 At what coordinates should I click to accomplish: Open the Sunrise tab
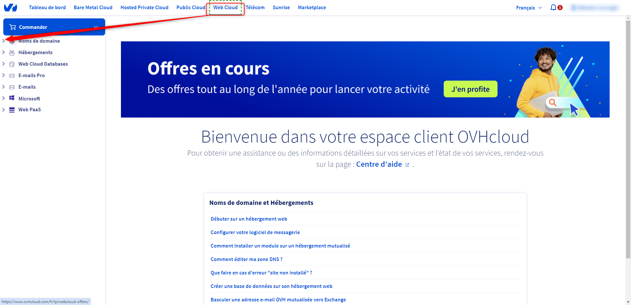(x=281, y=7)
